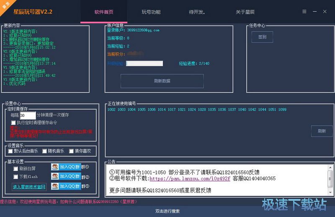Check the 随机音乐 option
The image size is (335, 217).
[x=44, y=151]
